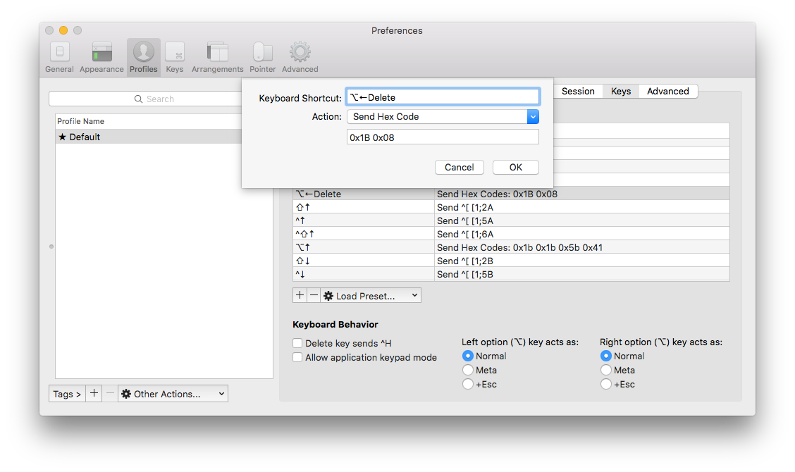Cancel the keyboard shortcut dialog
Viewport: 795px width, 472px height.
coord(460,167)
